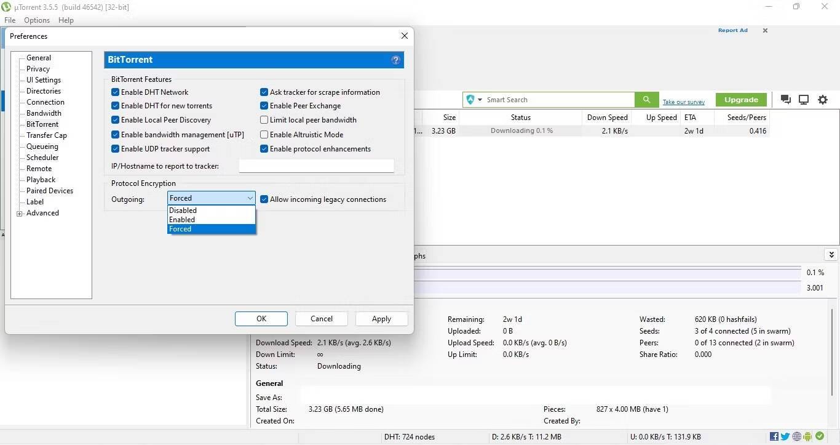
Task: Click the IP/Hostname to report field
Action: point(316,166)
